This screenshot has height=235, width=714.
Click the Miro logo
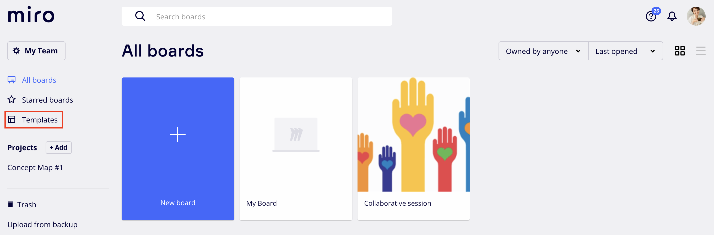pyautogui.click(x=31, y=15)
